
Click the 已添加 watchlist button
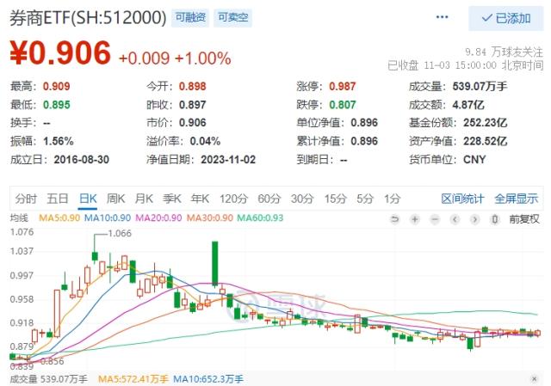(506, 18)
